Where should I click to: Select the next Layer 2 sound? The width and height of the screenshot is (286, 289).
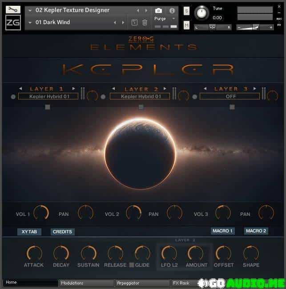[x=165, y=89]
